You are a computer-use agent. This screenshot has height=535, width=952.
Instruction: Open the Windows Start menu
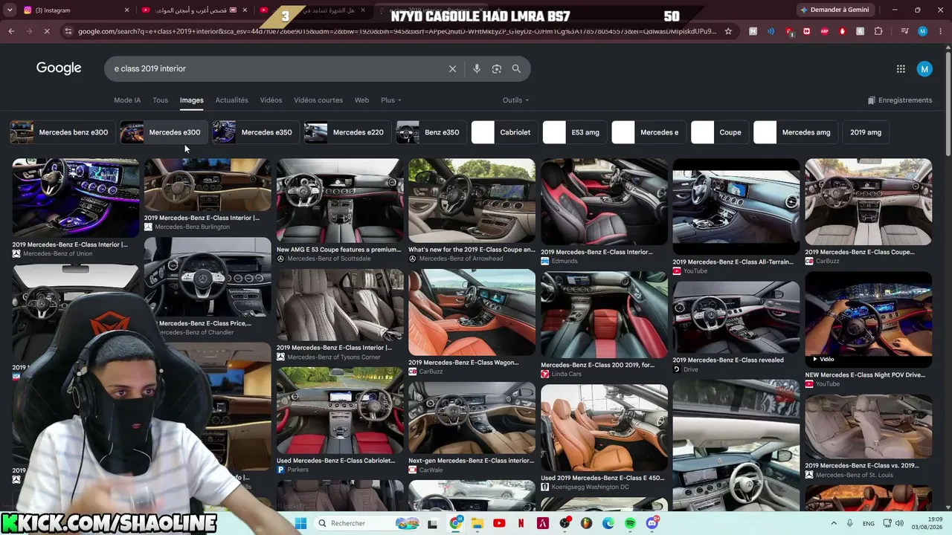300,523
